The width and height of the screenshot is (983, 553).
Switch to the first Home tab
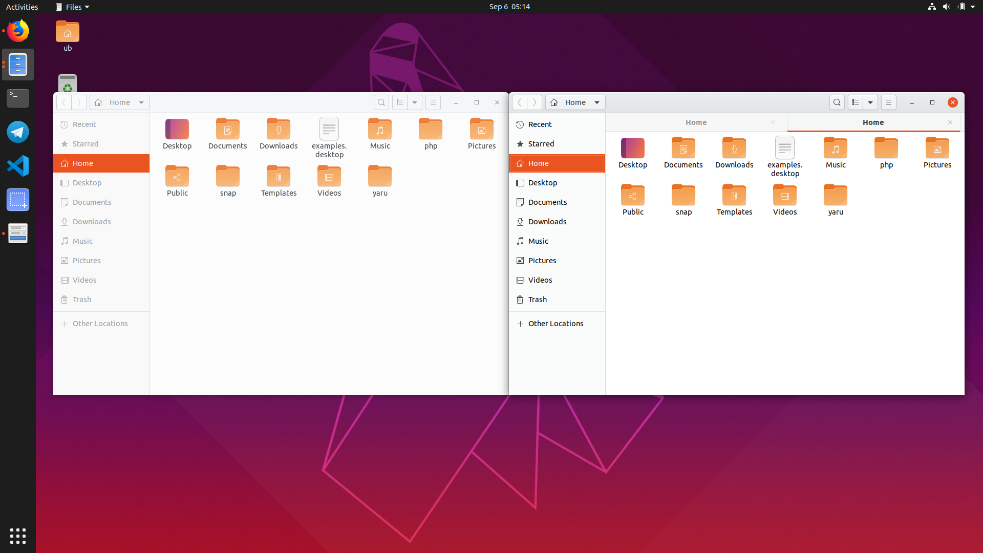(696, 122)
